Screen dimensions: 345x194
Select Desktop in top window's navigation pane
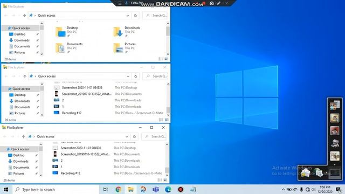[x=20, y=34]
